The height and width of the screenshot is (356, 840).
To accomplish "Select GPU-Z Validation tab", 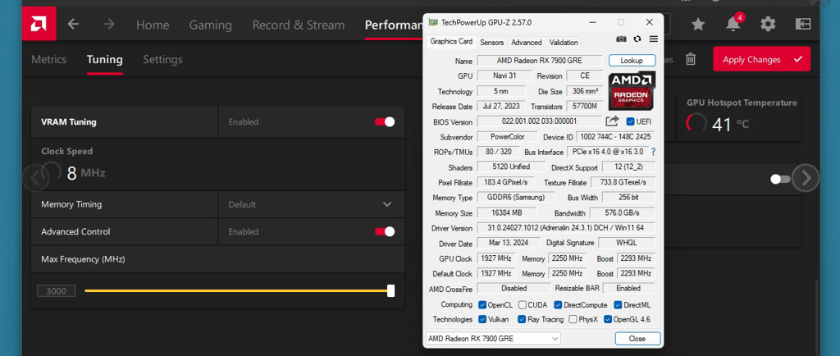I will [564, 43].
